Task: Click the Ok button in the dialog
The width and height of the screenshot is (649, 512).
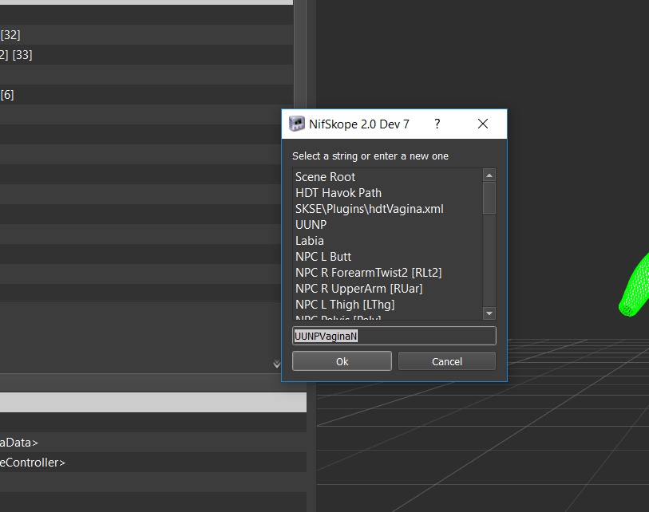Action: point(342,361)
